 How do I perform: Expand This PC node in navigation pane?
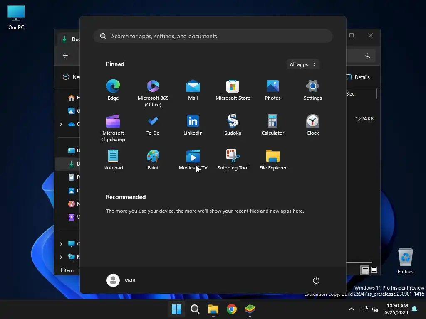click(61, 244)
